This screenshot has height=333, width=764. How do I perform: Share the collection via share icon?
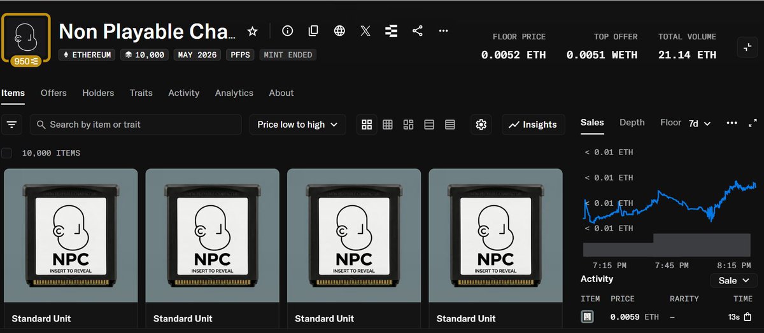point(418,31)
